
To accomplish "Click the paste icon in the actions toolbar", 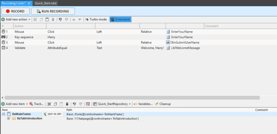I will 47,19.
